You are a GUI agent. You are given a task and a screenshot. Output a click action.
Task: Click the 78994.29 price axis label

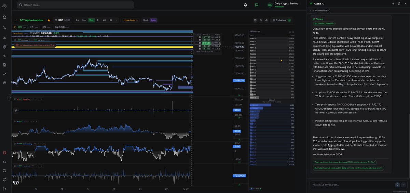[239, 47]
